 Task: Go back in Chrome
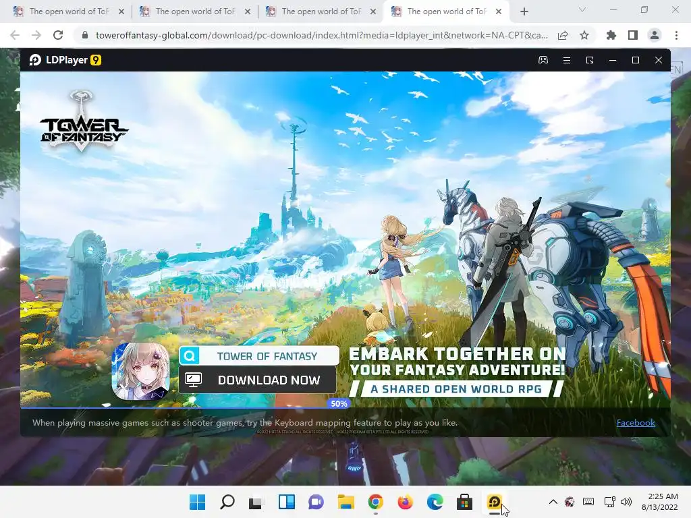coord(15,35)
